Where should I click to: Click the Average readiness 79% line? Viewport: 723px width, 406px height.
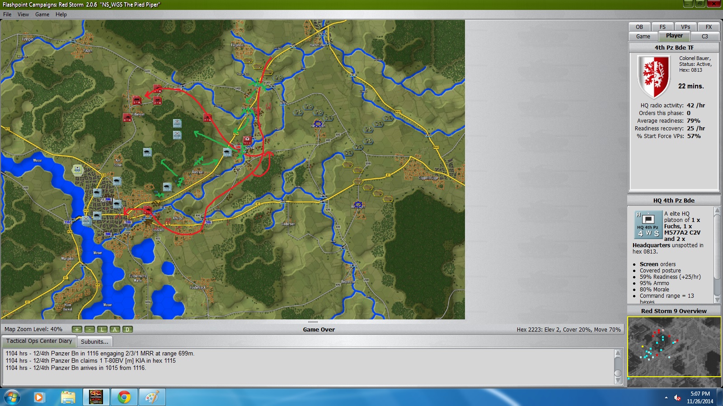(x=669, y=120)
